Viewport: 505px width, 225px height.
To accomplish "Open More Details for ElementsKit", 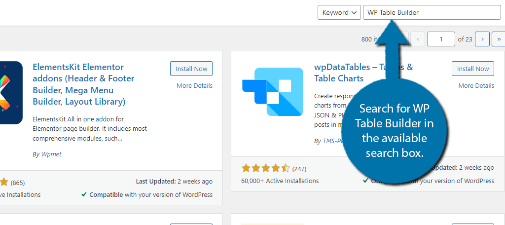I will tap(194, 86).
